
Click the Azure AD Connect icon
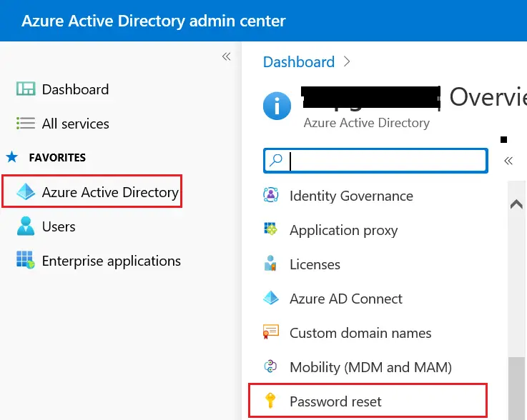click(270, 298)
